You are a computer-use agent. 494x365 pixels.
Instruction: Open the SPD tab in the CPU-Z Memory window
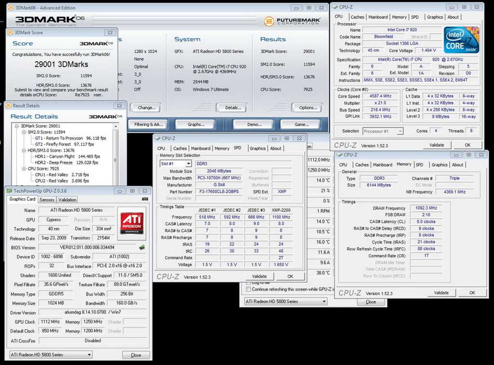coord(419,165)
